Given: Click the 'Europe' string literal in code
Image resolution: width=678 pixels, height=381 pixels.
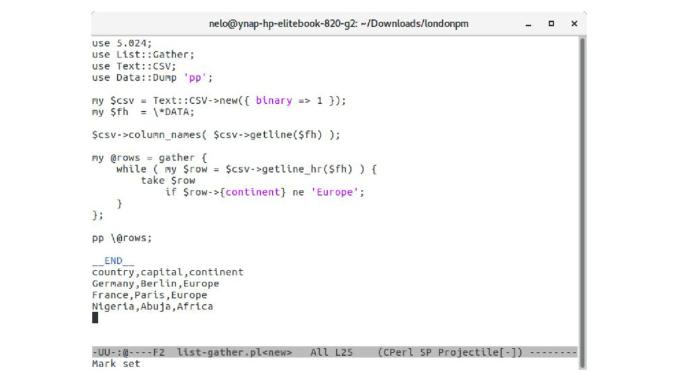Looking at the screenshot, I should 334,192.
